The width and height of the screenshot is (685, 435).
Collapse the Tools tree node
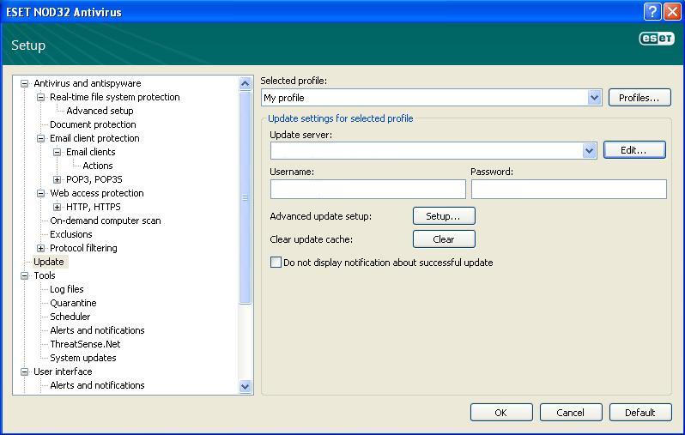pos(24,275)
